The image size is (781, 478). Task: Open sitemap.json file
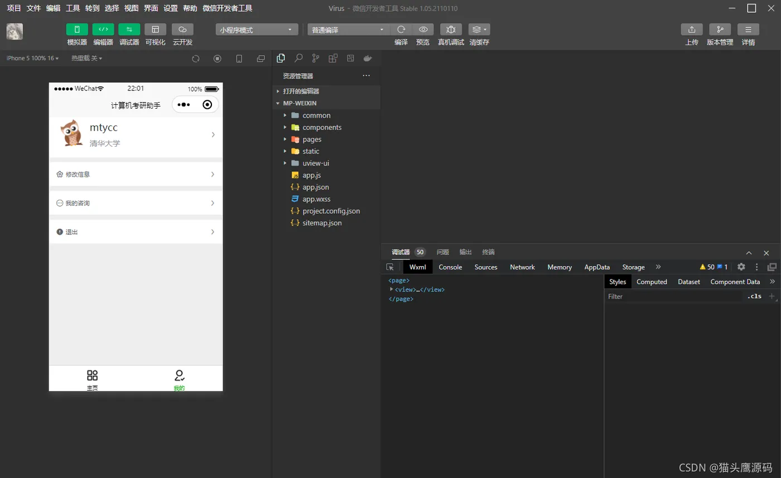326,223
